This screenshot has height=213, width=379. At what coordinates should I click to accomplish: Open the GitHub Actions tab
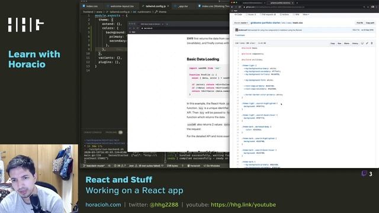click(284, 14)
